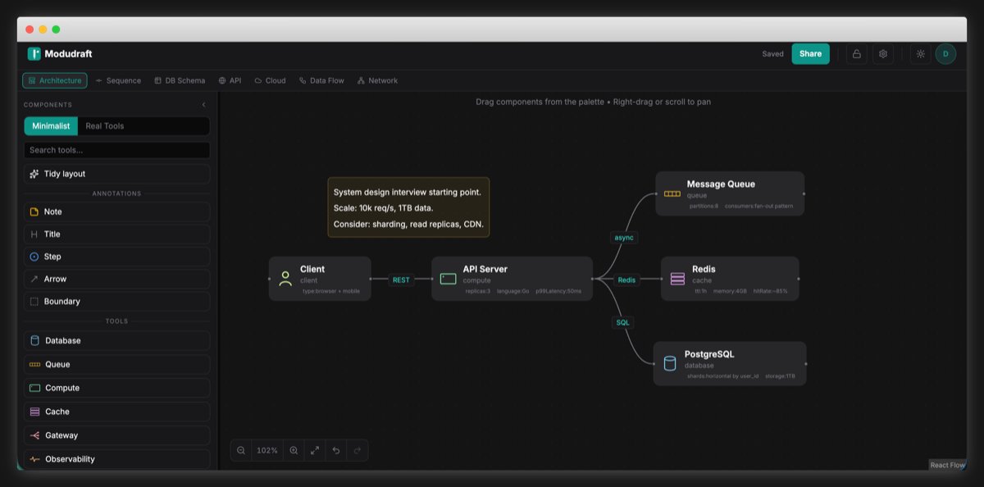The height and width of the screenshot is (487, 984).
Task: Pick the Gateway tool from palette
Action: pos(116,435)
